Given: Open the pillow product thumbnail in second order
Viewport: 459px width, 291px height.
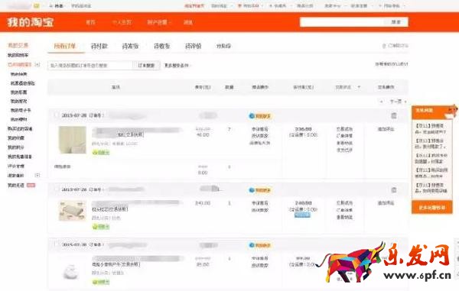Looking at the screenshot, I should (73, 211).
